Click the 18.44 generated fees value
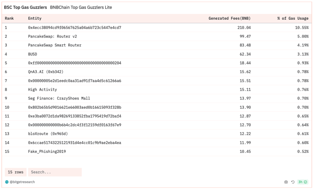Image resolution: width=314 pixels, height=190 pixels. (245, 63)
